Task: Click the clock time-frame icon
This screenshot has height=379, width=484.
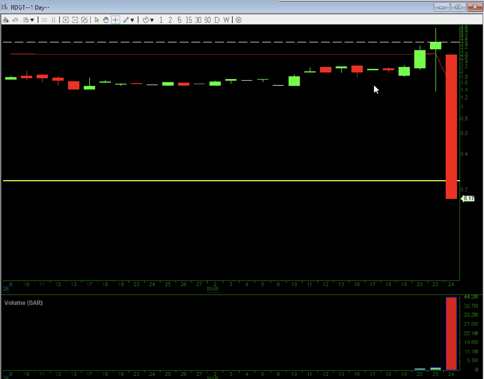Action: click(x=146, y=20)
